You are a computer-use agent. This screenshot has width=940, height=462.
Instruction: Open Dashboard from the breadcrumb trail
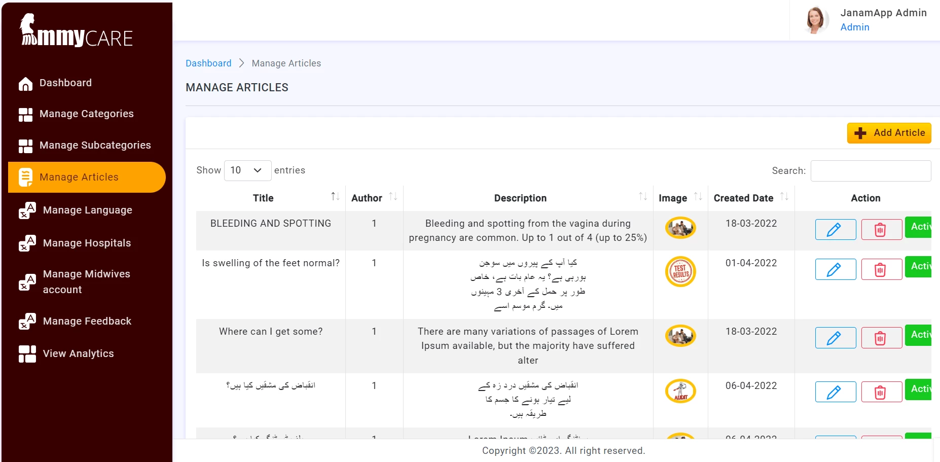pyautogui.click(x=208, y=63)
